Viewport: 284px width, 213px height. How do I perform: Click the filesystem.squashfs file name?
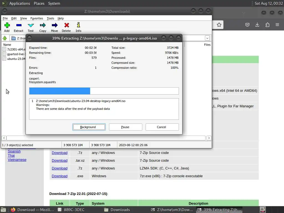pos(42,82)
